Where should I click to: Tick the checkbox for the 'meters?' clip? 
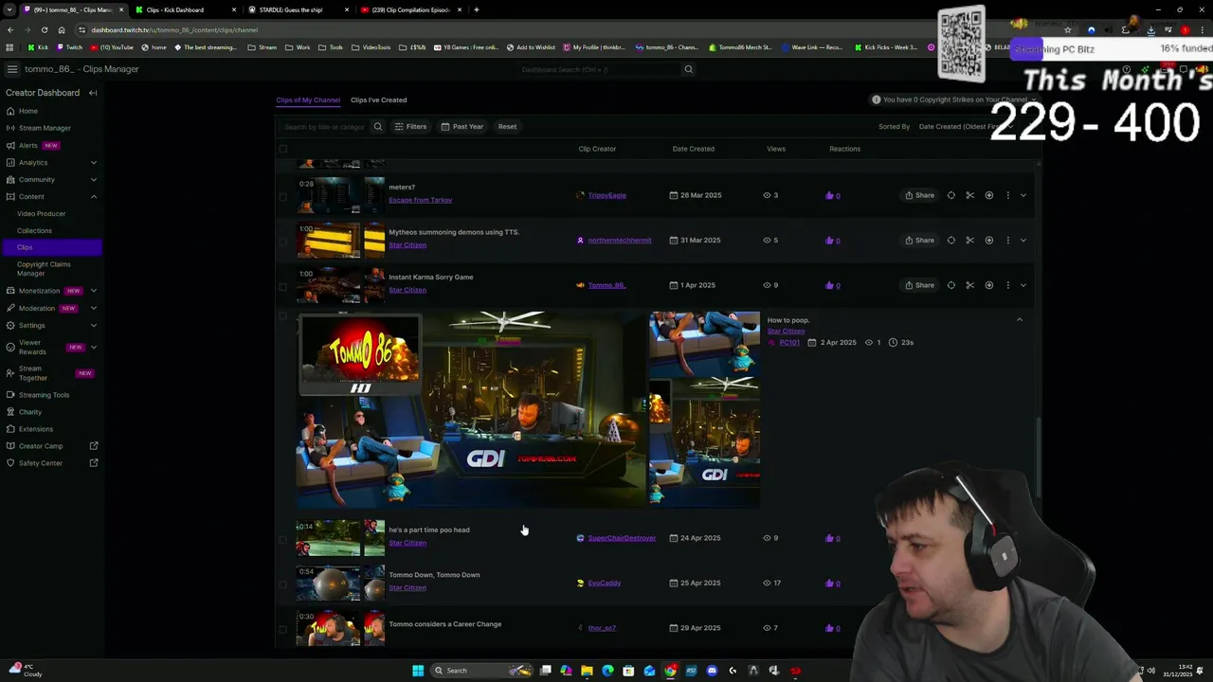[x=282, y=196]
